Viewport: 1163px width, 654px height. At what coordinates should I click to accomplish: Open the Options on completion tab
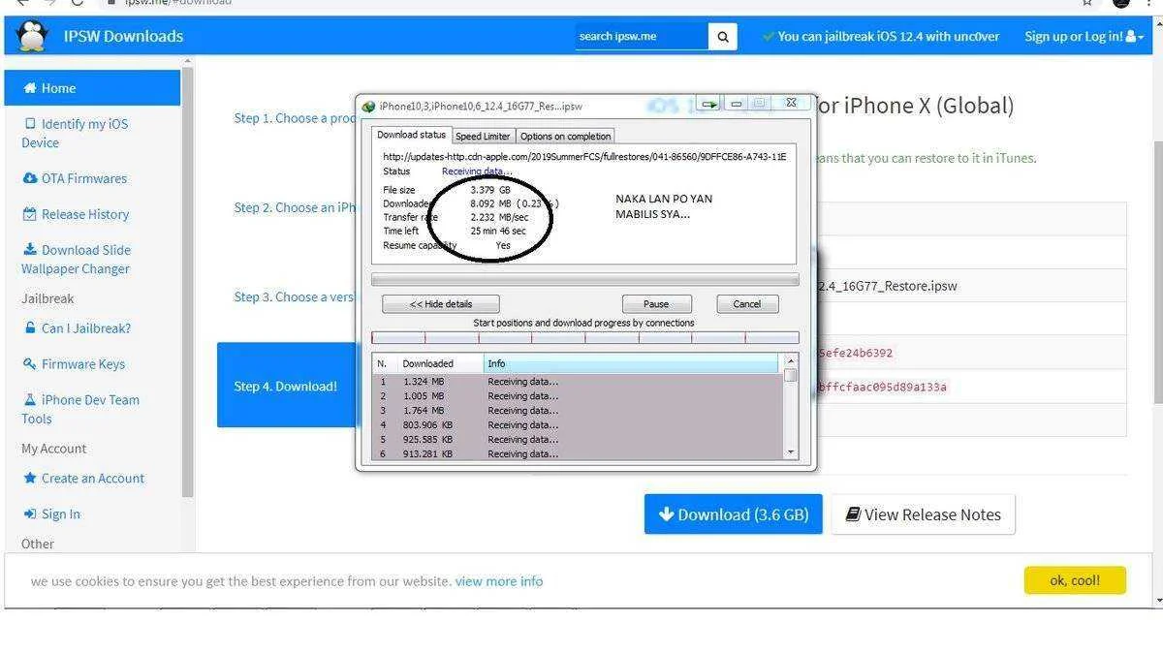(565, 137)
